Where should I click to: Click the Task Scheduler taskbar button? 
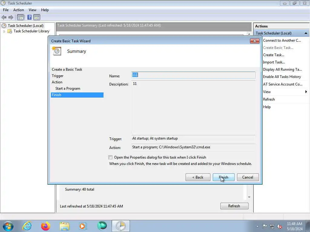coord(121,226)
